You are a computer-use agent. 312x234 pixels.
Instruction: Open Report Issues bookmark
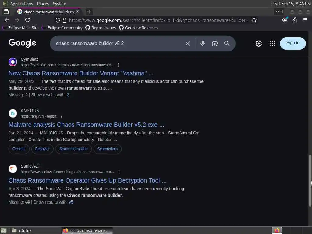coord(101,28)
